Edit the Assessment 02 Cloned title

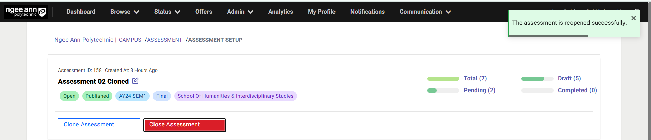[x=135, y=81]
